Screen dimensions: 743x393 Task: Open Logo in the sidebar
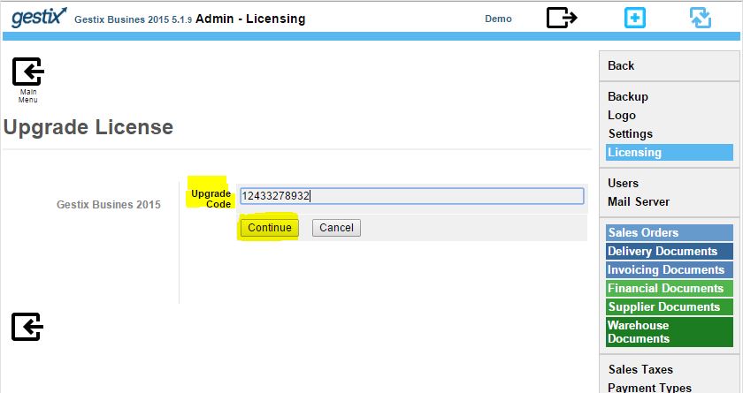coord(622,116)
